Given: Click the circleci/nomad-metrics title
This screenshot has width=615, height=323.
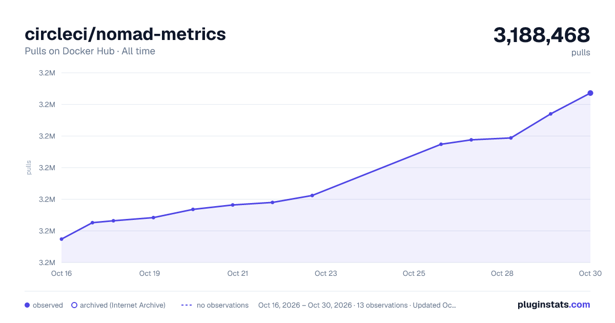Looking at the screenshot, I should tap(126, 34).
